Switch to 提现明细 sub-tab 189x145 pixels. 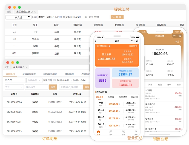tap(69, 74)
